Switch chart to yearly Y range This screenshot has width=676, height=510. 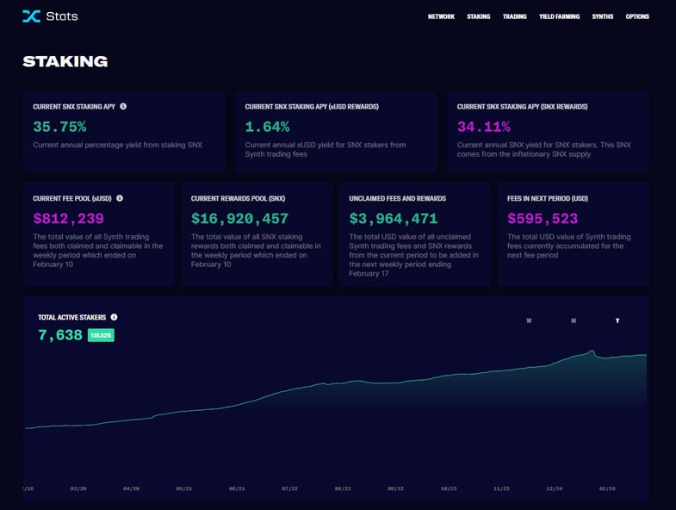[x=617, y=320]
